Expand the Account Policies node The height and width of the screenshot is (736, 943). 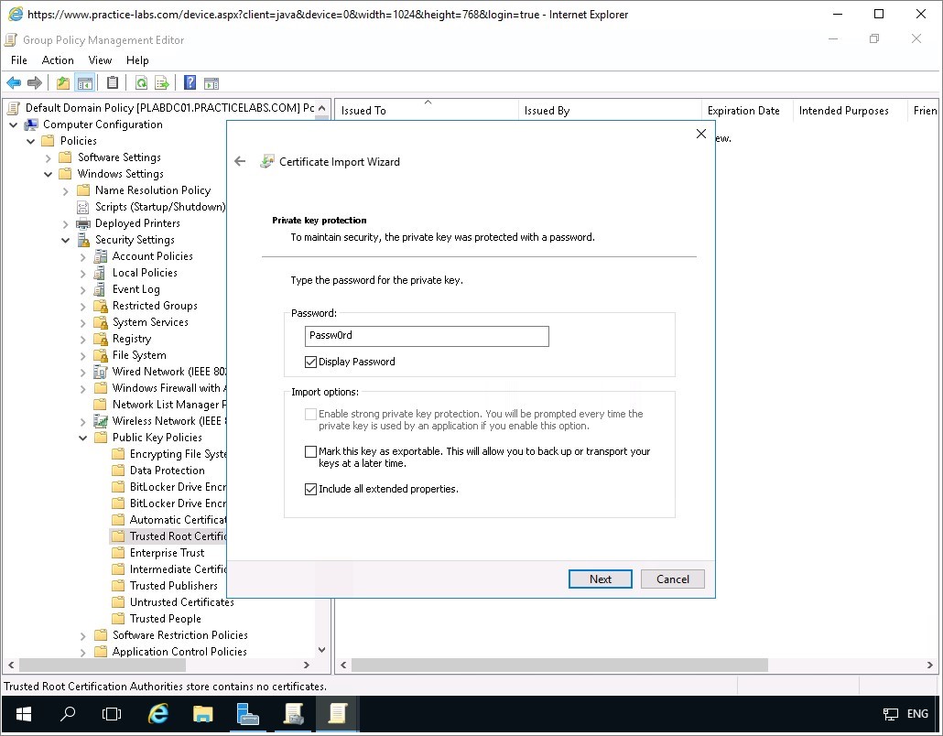pos(83,256)
